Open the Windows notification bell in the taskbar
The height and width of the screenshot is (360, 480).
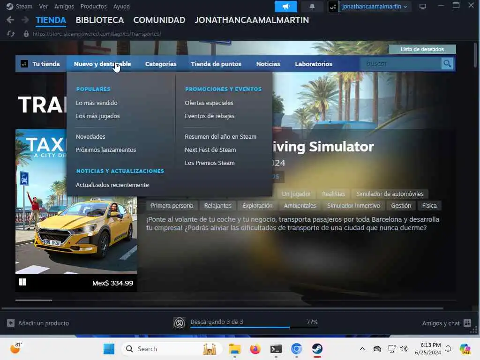point(448,349)
